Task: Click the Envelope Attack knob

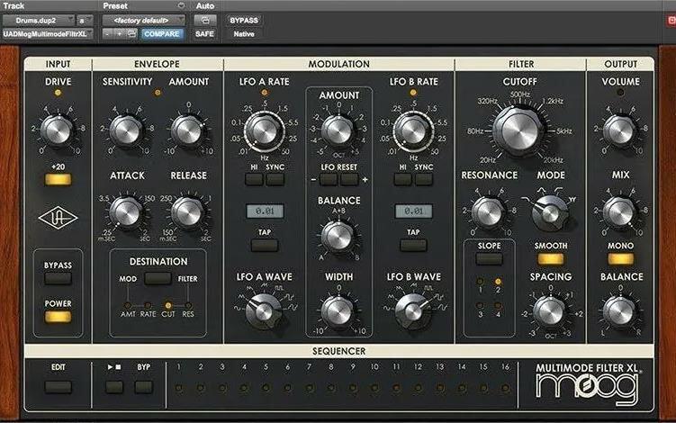Action: pos(126,212)
